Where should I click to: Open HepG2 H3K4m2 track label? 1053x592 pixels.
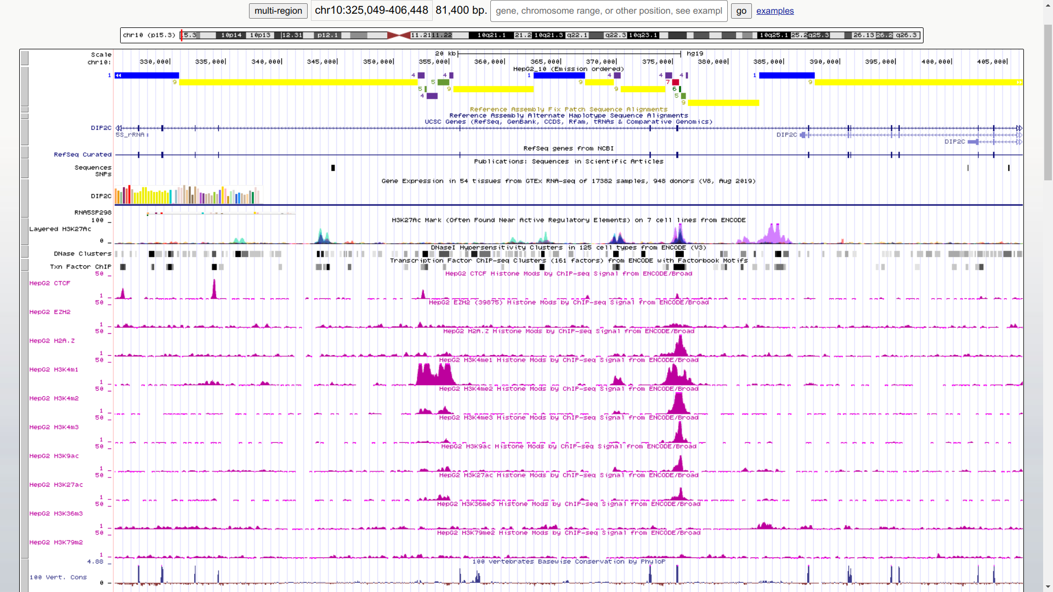coord(54,399)
